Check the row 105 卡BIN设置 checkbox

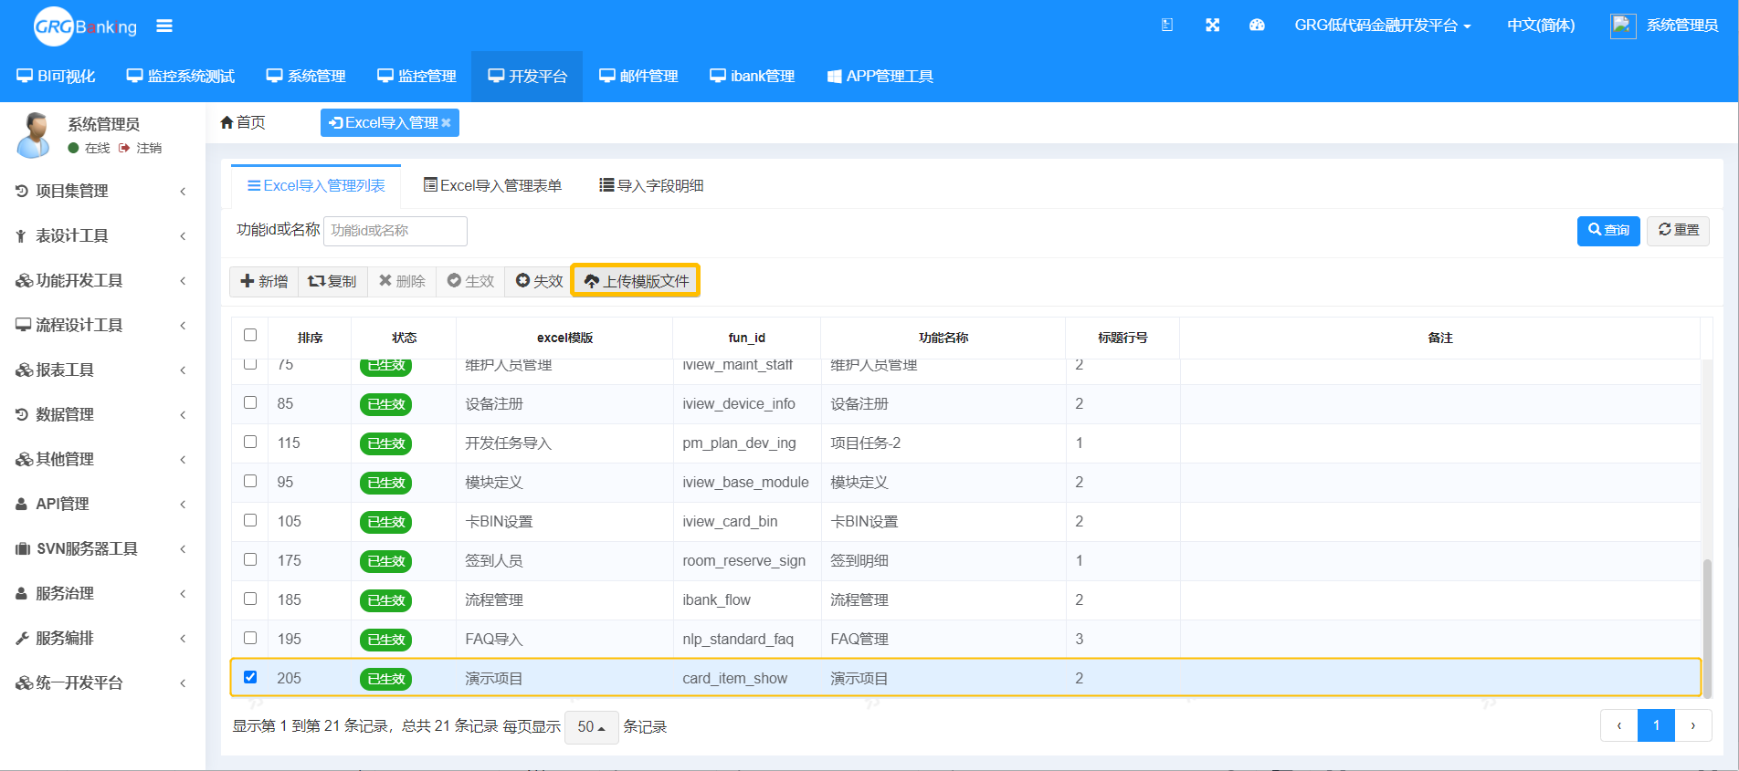[250, 520]
